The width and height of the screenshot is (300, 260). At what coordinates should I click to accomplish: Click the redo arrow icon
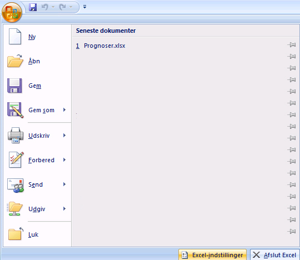pos(62,7)
